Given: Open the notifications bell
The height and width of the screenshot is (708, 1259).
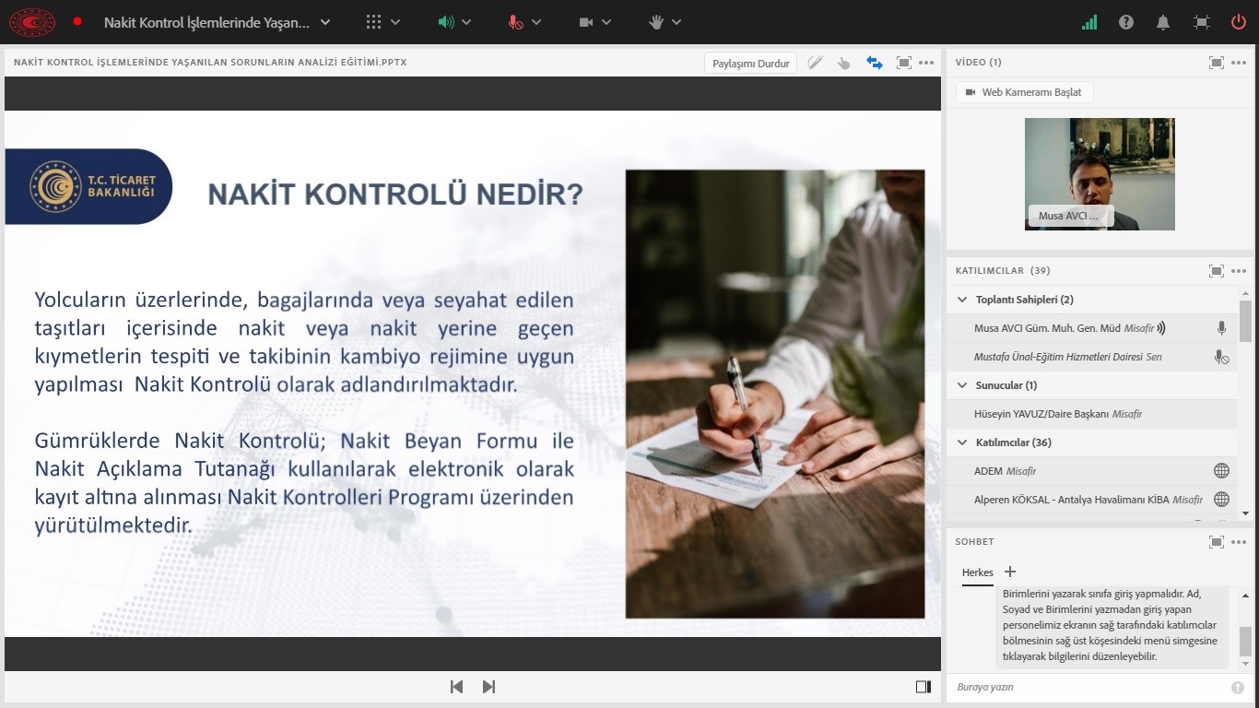Looking at the screenshot, I should 1163,22.
